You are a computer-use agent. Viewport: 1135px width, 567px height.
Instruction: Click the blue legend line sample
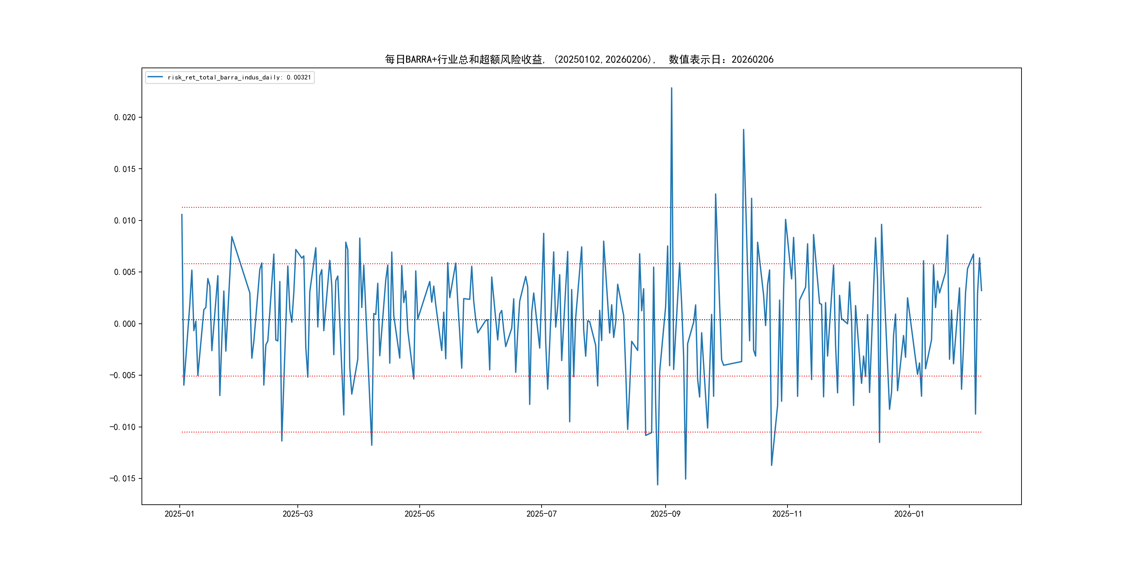[x=155, y=77]
